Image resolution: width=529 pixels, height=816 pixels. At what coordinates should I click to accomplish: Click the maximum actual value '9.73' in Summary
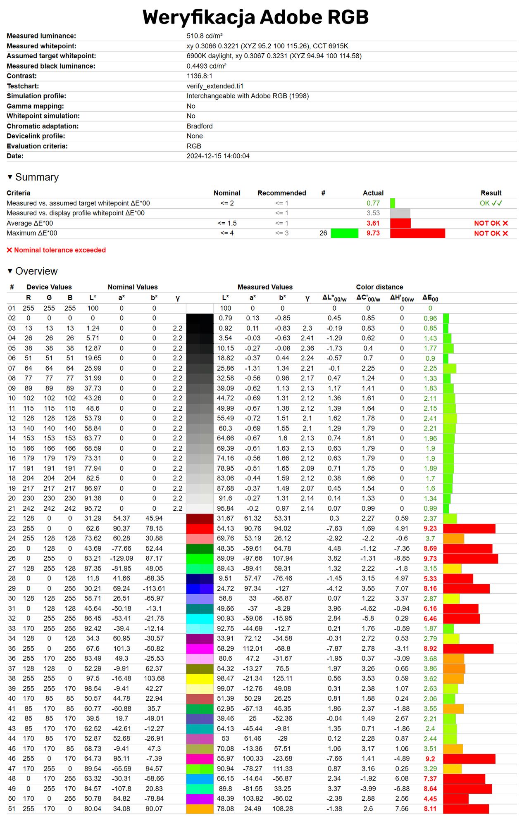pyautogui.click(x=373, y=233)
